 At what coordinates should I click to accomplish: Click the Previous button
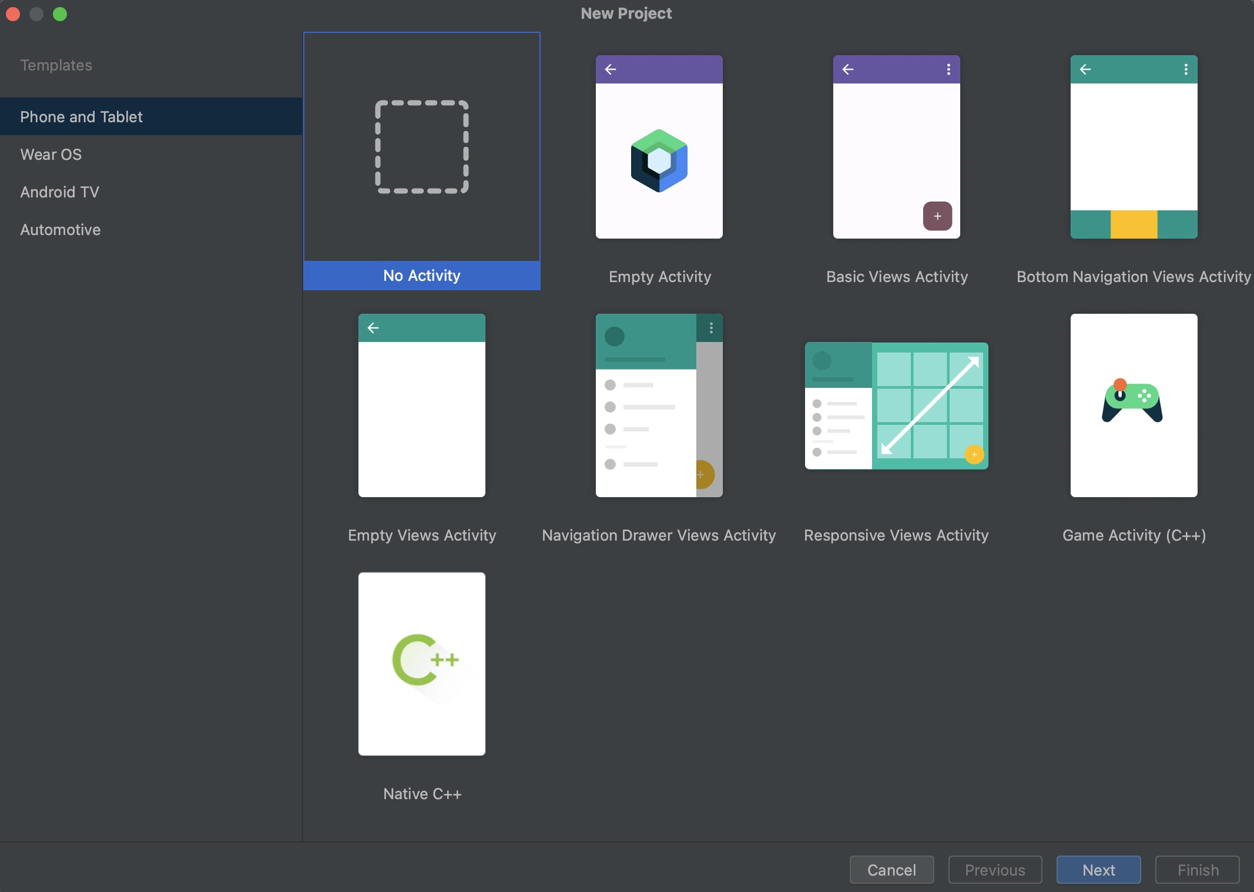coord(994,870)
